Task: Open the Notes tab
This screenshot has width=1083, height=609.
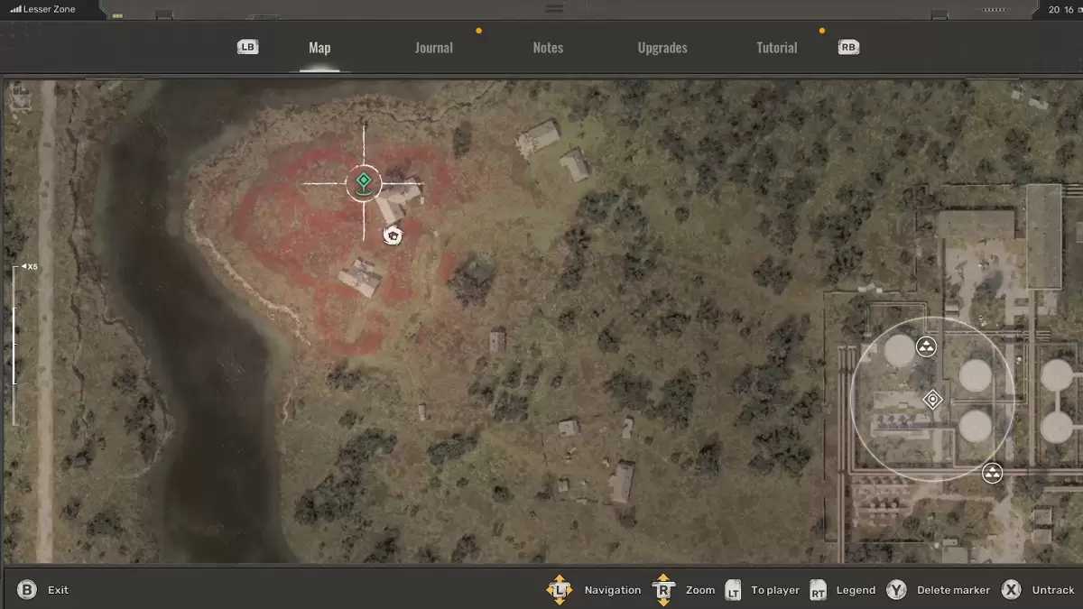Action: 548,48
